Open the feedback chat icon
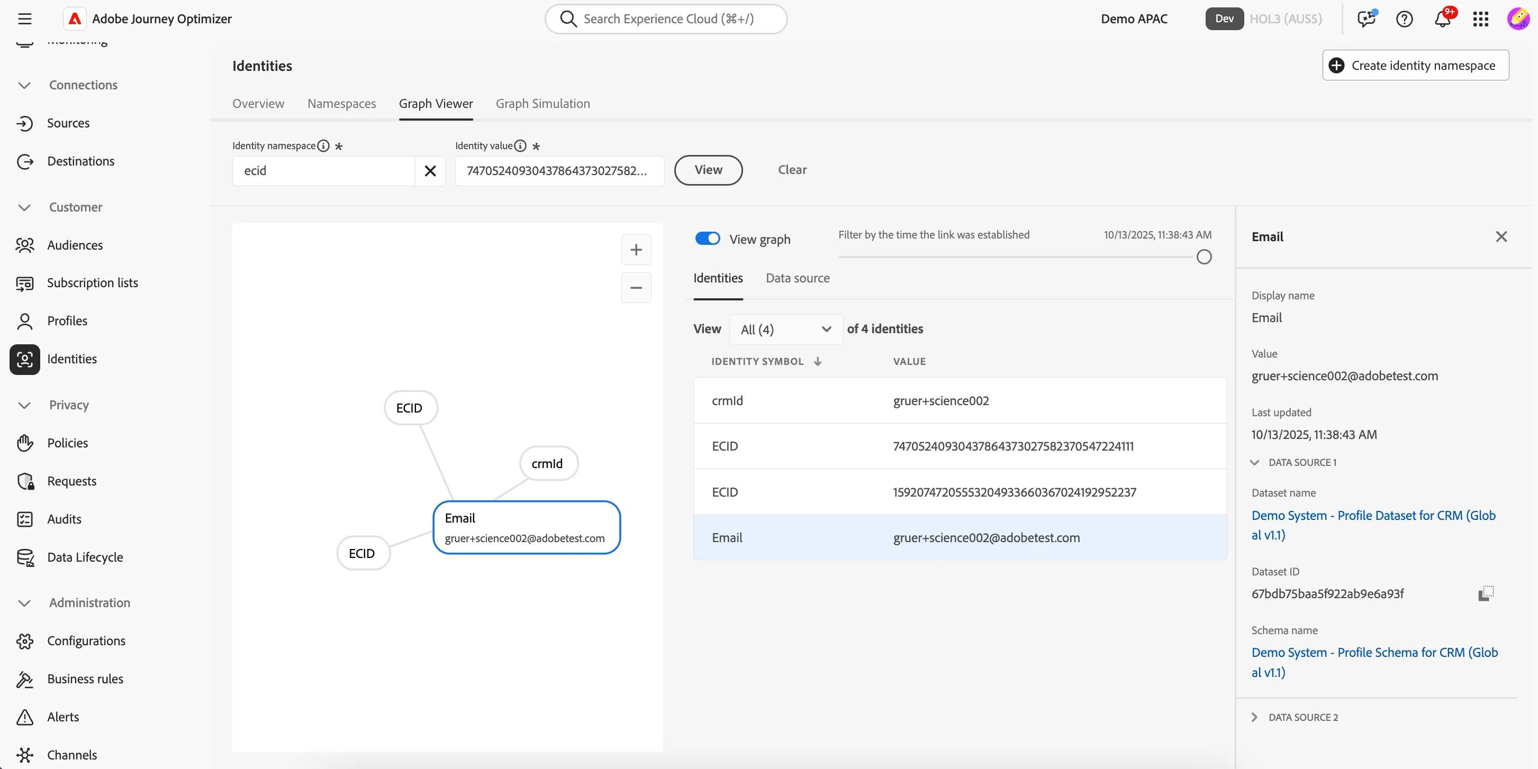 click(x=1366, y=19)
